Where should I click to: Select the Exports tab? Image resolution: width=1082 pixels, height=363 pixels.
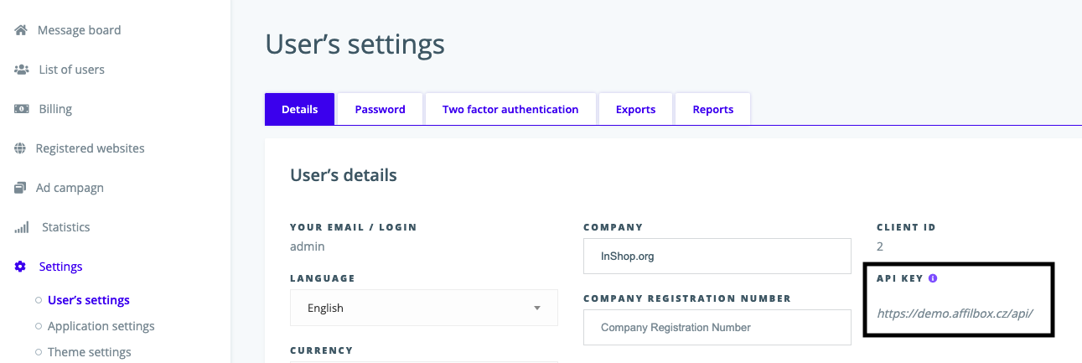click(x=635, y=109)
